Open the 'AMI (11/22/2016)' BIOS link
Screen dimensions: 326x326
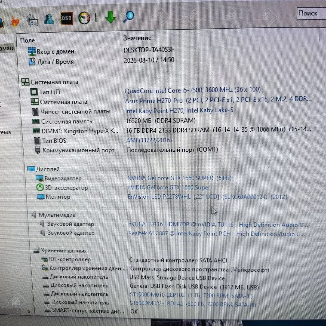click(x=149, y=140)
